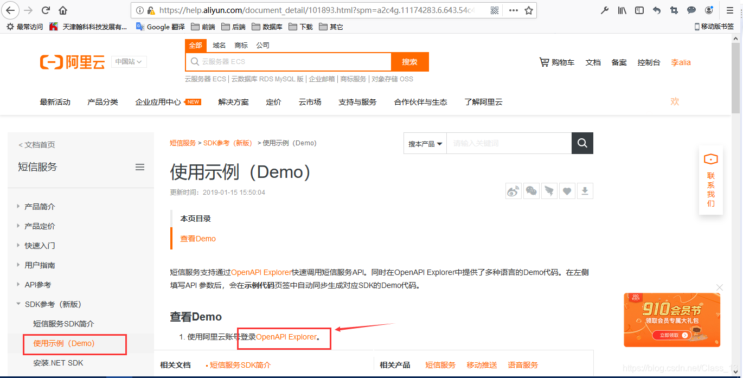Viewport: 743px width, 378px height.
Task: Click the magnifier search button in docs
Action: pos(582,143)
